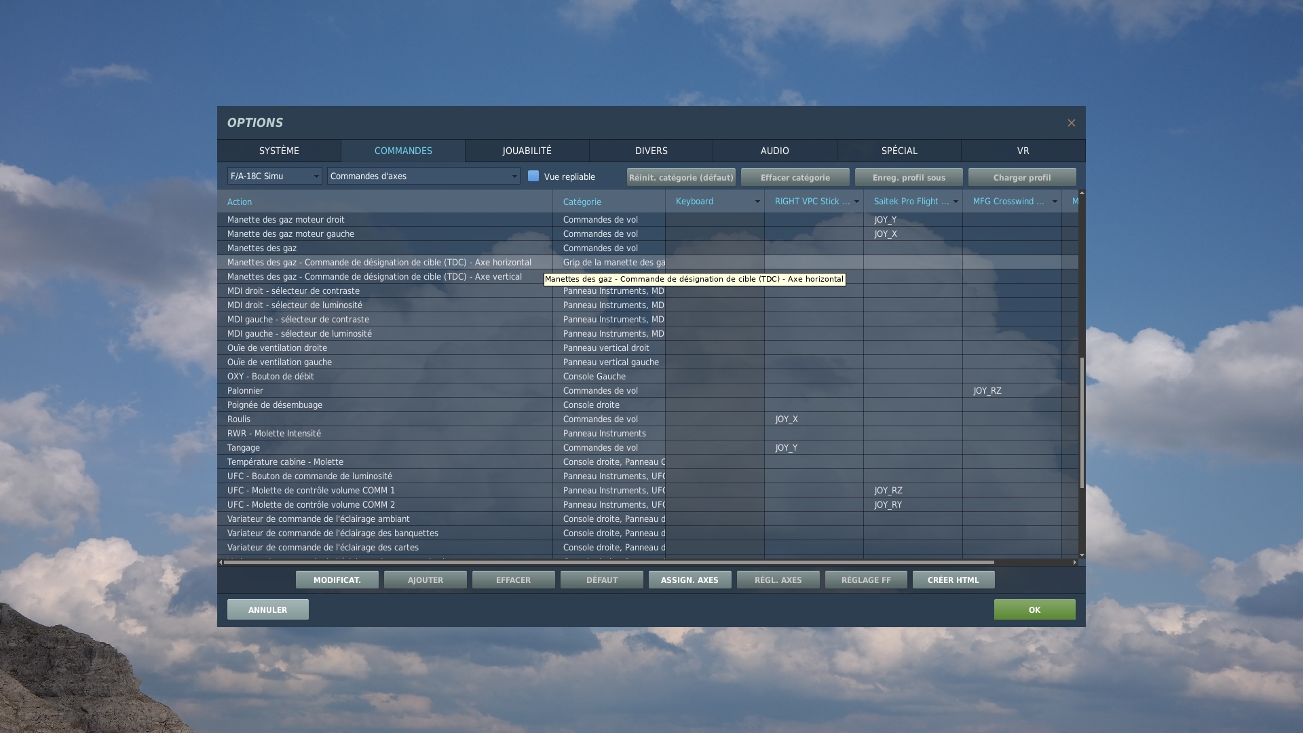Click the Charger profil button

(x=1022, y=177)
